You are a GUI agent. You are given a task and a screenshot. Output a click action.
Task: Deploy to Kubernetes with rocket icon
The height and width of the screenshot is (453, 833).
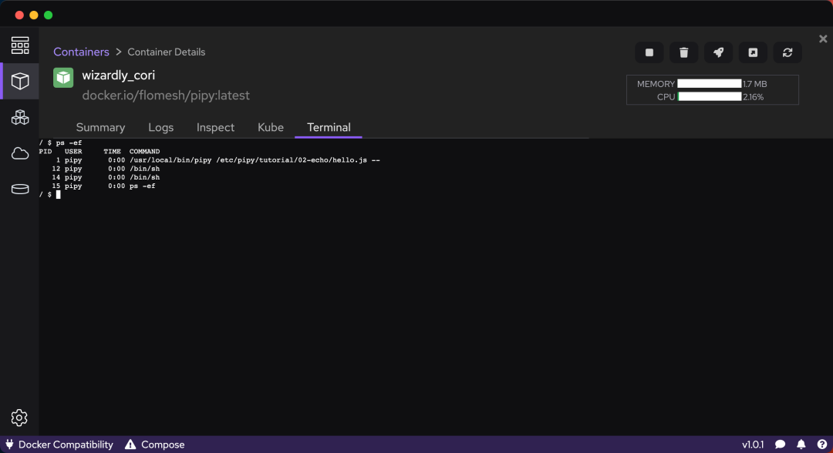[718, 52]
